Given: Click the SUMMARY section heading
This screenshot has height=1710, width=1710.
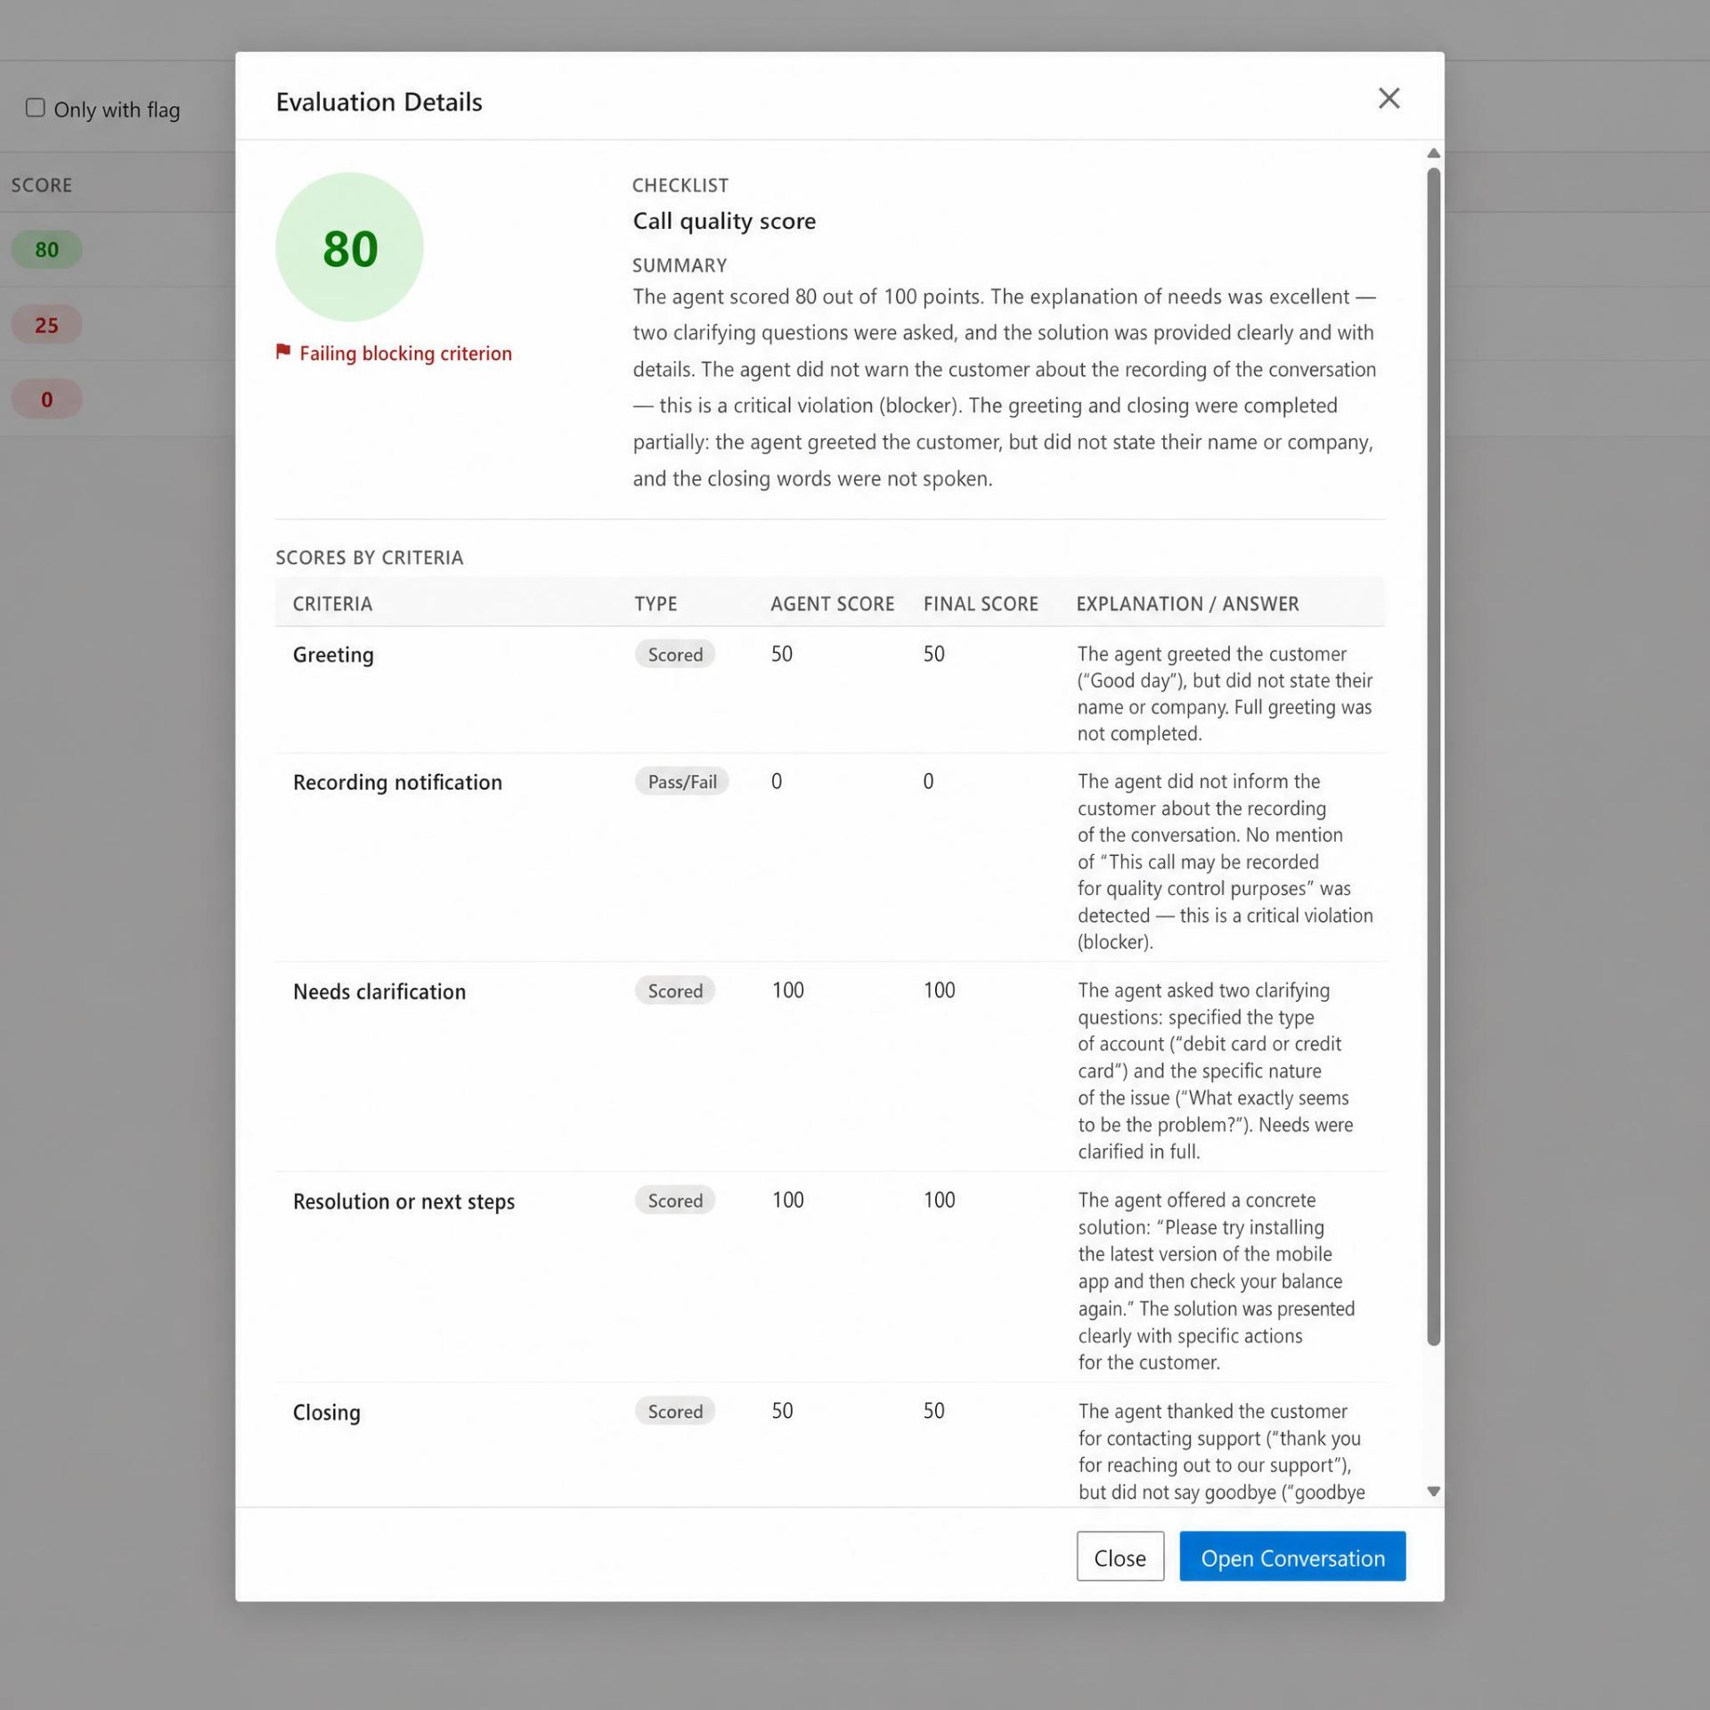Looking at the screenshot, I should [680, 265].
